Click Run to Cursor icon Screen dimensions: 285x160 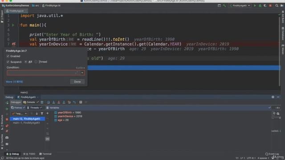[x=74, y=102]
